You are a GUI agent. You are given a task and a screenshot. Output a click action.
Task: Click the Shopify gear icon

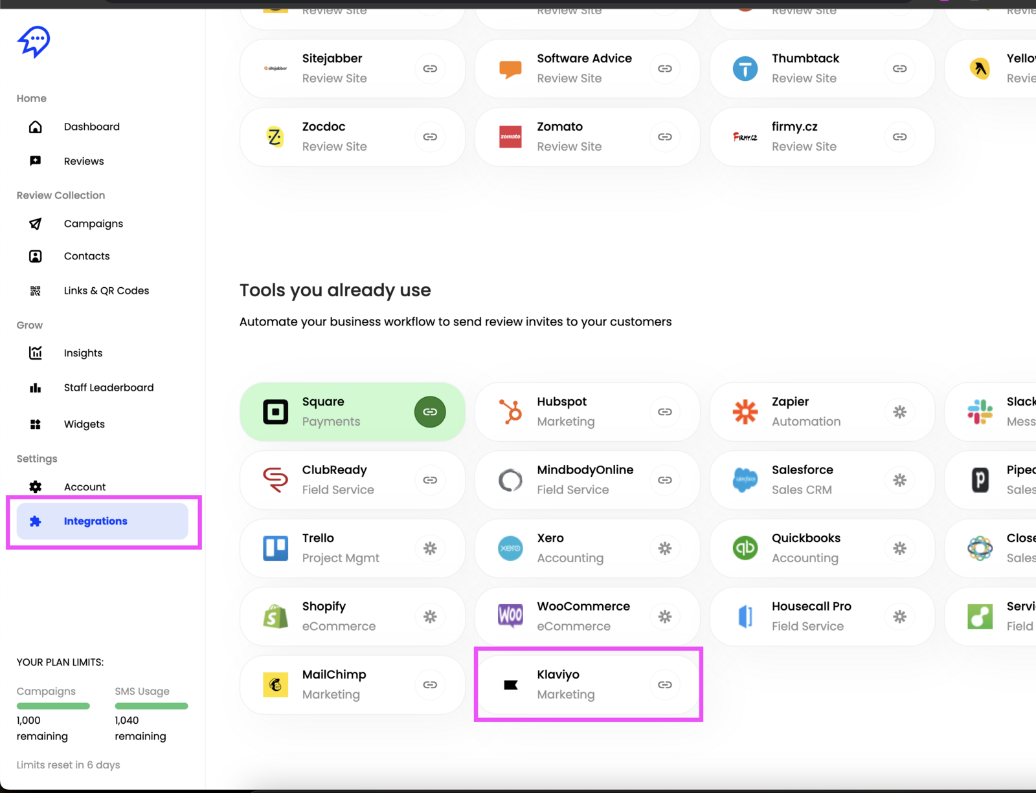[430, 617]
